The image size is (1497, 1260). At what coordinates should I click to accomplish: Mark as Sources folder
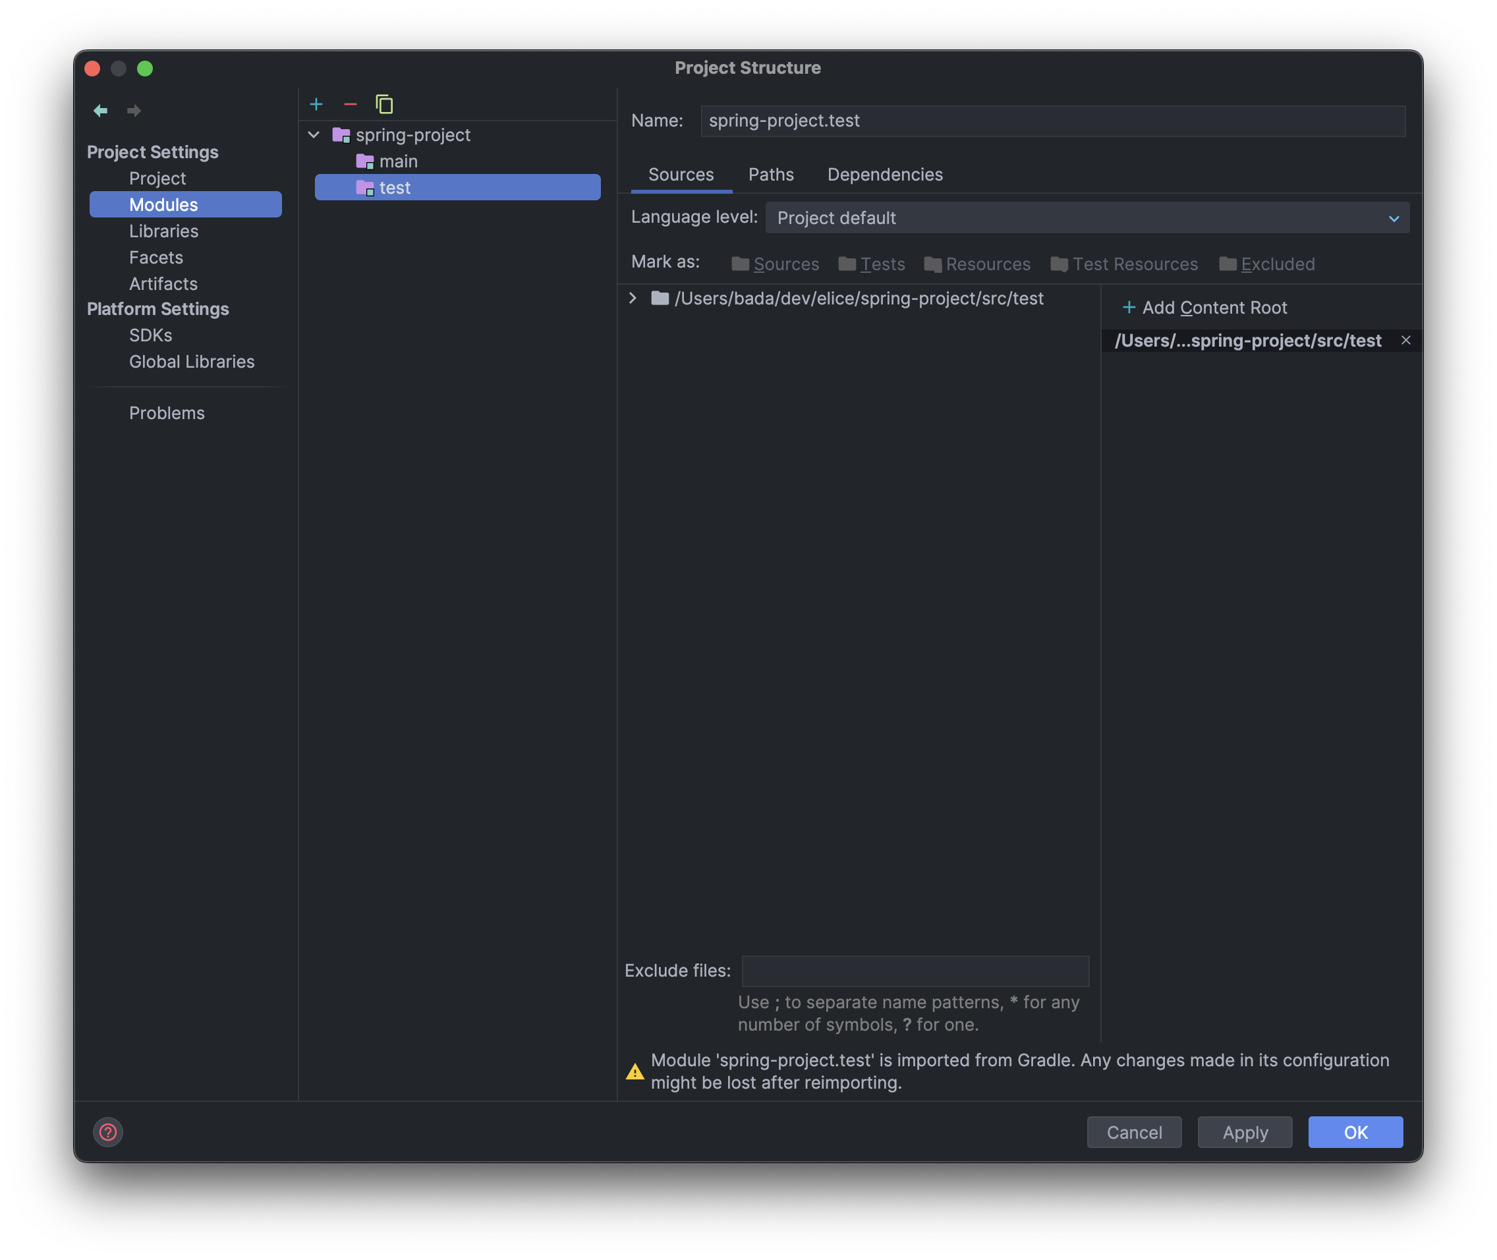(775, 264)
